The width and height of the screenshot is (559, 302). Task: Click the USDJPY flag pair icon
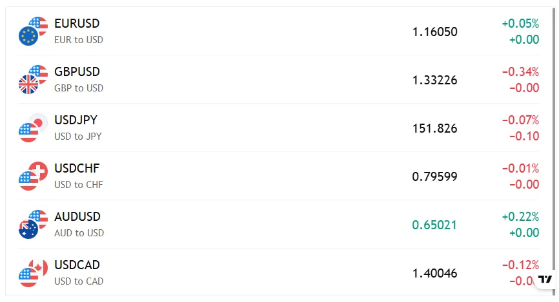33,127
